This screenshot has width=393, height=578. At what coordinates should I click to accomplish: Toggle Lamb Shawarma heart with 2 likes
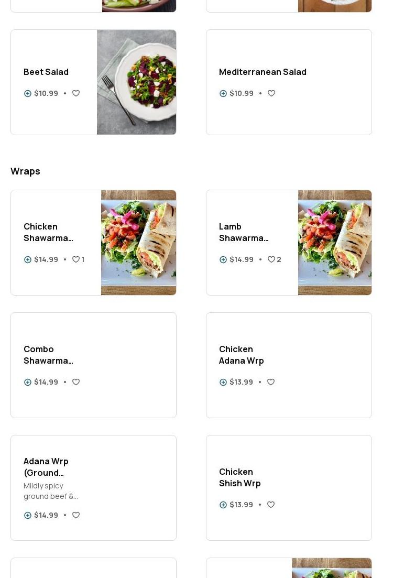point(271,259)
